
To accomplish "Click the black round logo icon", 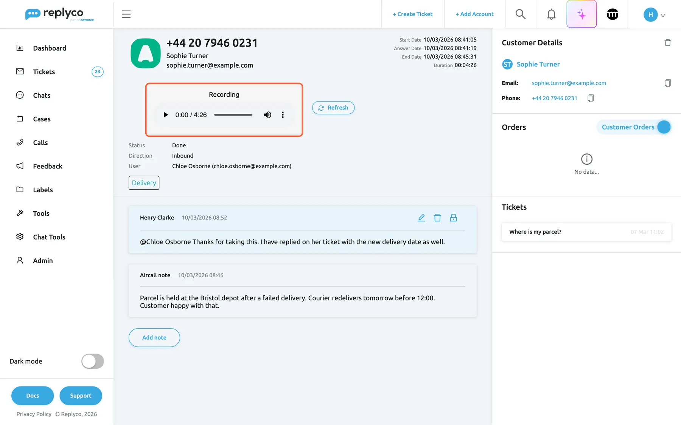I will click(x=613, y=14).
